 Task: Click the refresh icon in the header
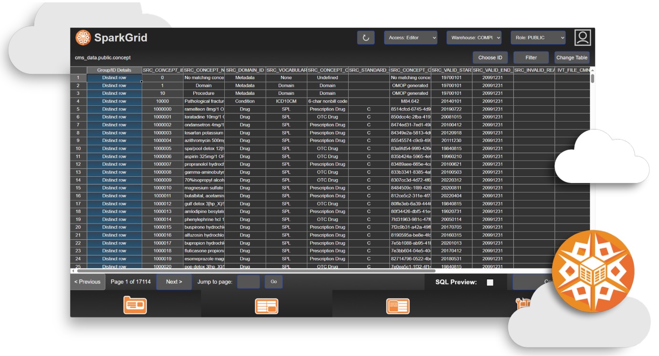(366, 38)
